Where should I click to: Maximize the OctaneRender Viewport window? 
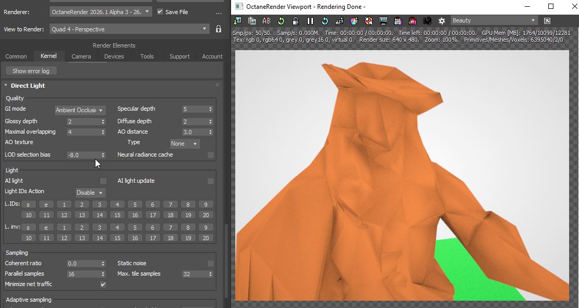point(550,6)
